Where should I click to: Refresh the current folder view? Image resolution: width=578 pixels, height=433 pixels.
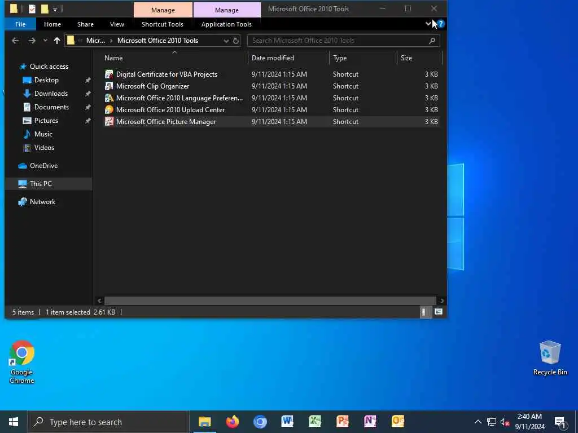236,41
